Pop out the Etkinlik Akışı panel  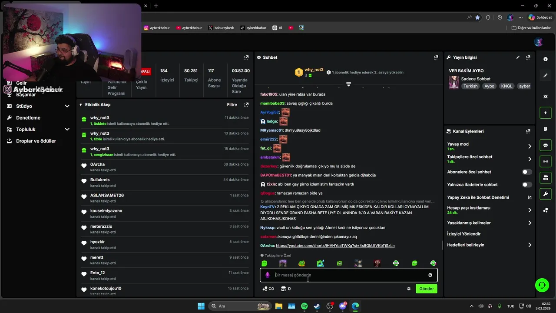click(246, 105)
